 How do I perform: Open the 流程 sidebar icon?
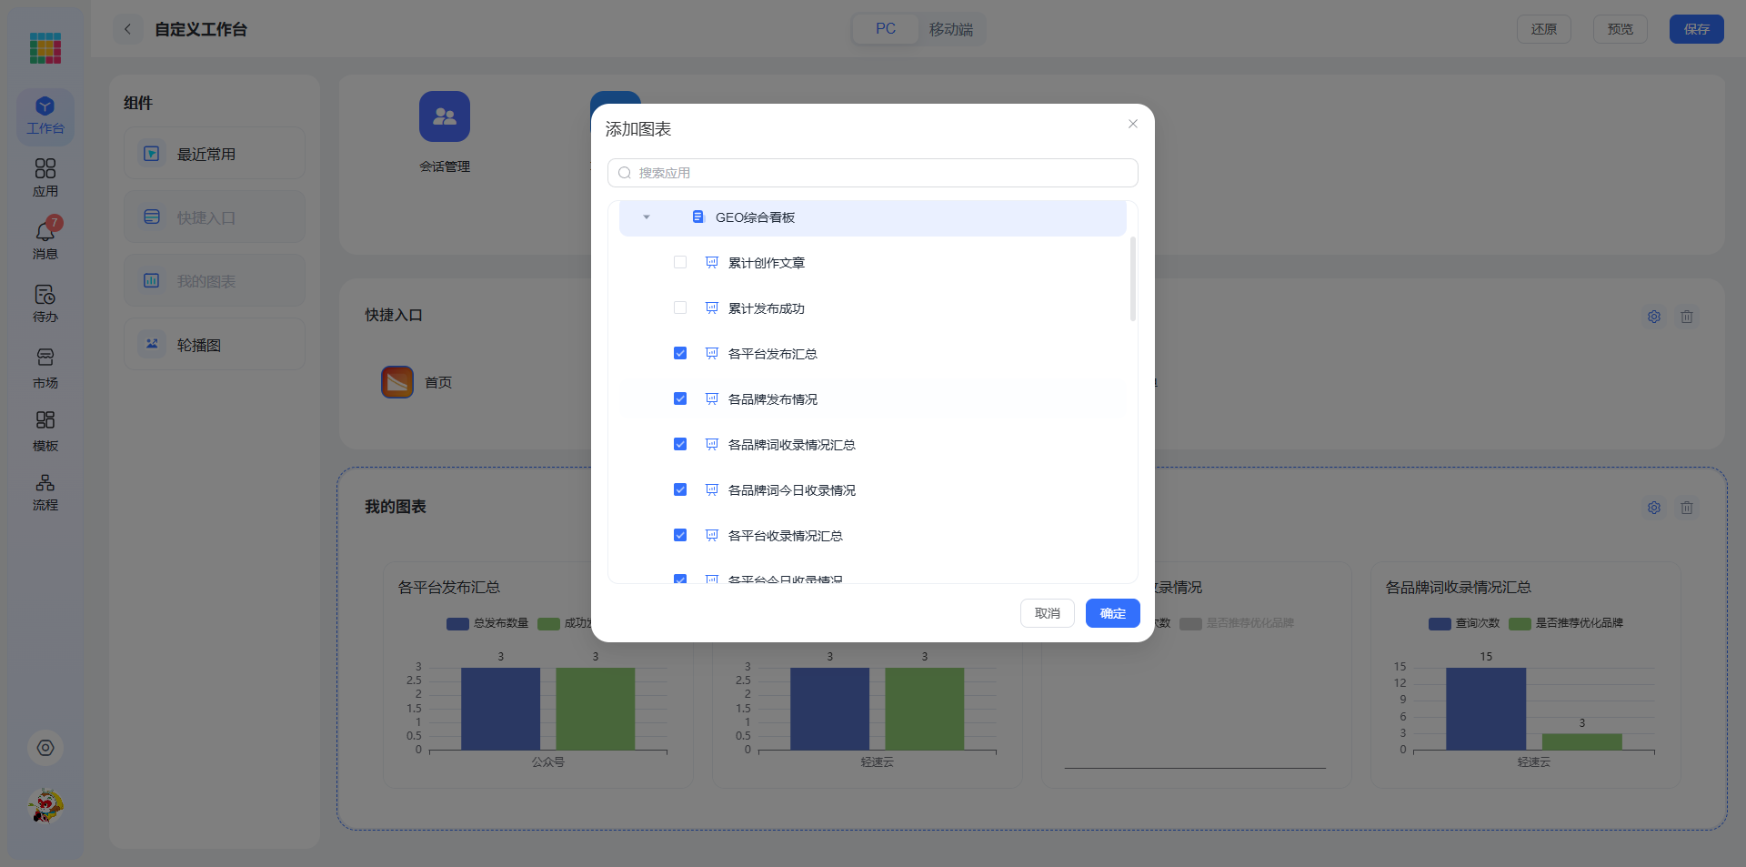pyautogui.click(x=45, y=492)
